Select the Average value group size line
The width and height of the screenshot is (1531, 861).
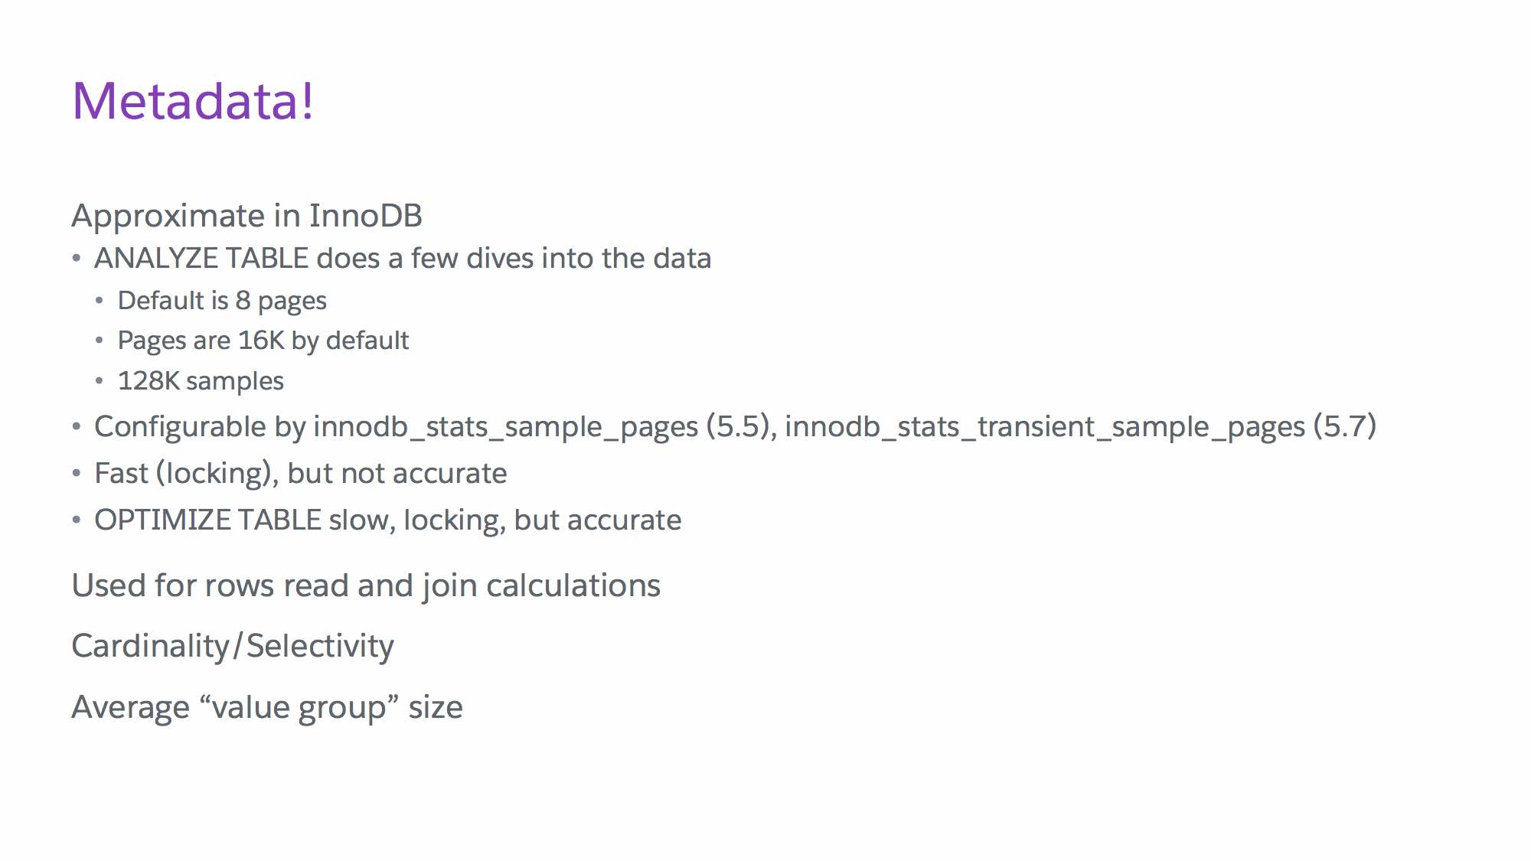[267, 708]
